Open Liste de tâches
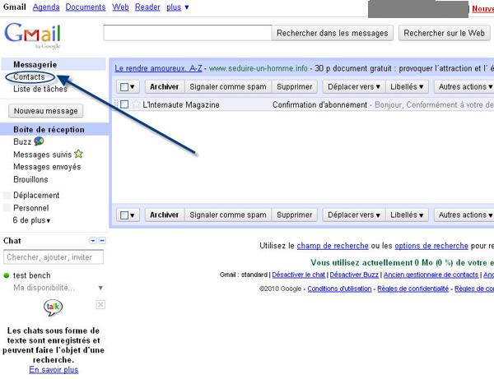494x379 pixels. [40, 89]
